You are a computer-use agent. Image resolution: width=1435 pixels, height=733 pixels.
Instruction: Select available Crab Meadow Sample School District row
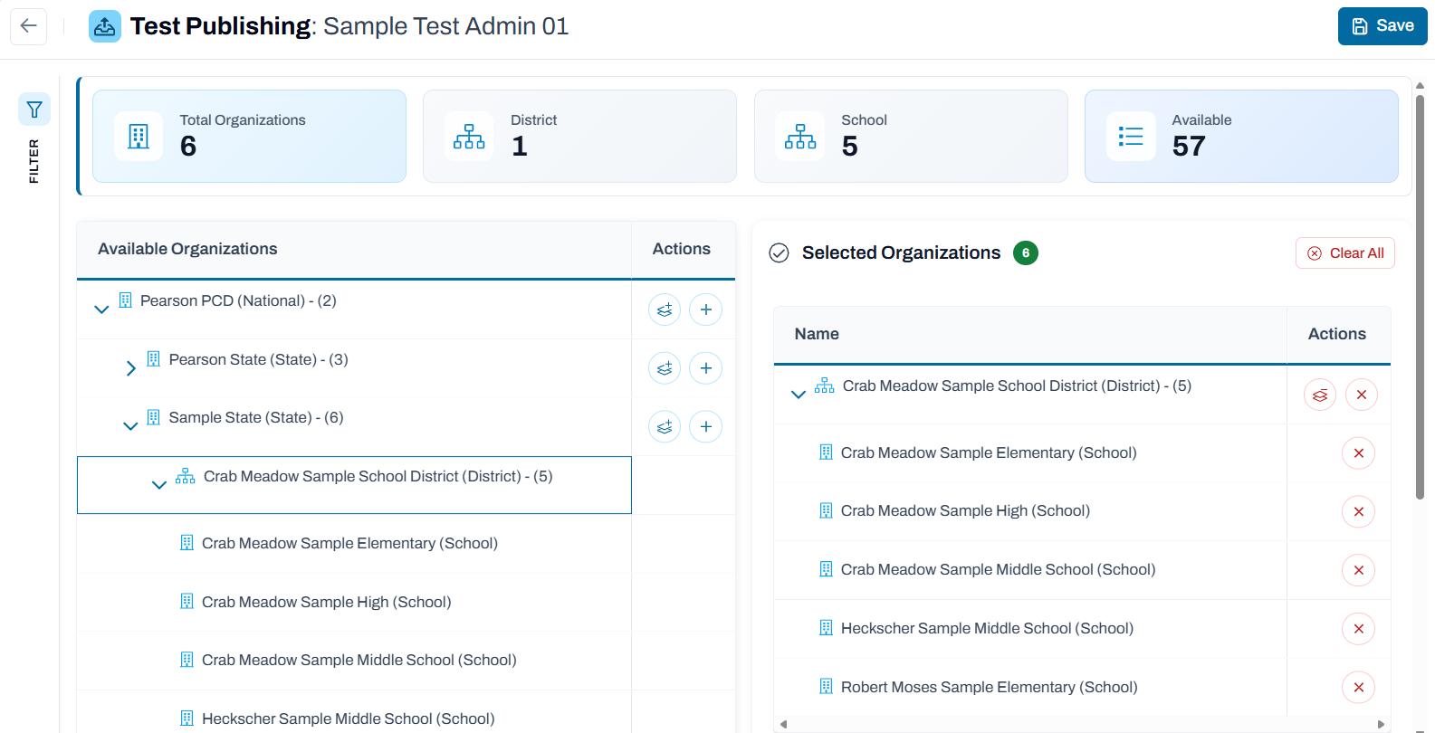(x=354, y=485)
